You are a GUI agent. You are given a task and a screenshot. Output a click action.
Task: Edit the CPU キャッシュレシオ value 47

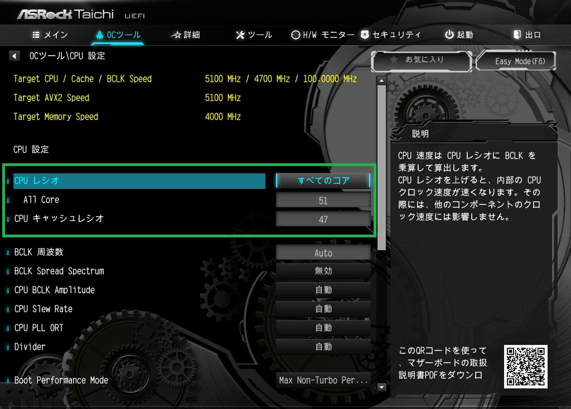click(323, 220)
